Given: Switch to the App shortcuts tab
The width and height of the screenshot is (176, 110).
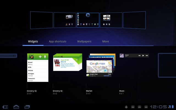Looking at the screenshot, I should 57,42.
